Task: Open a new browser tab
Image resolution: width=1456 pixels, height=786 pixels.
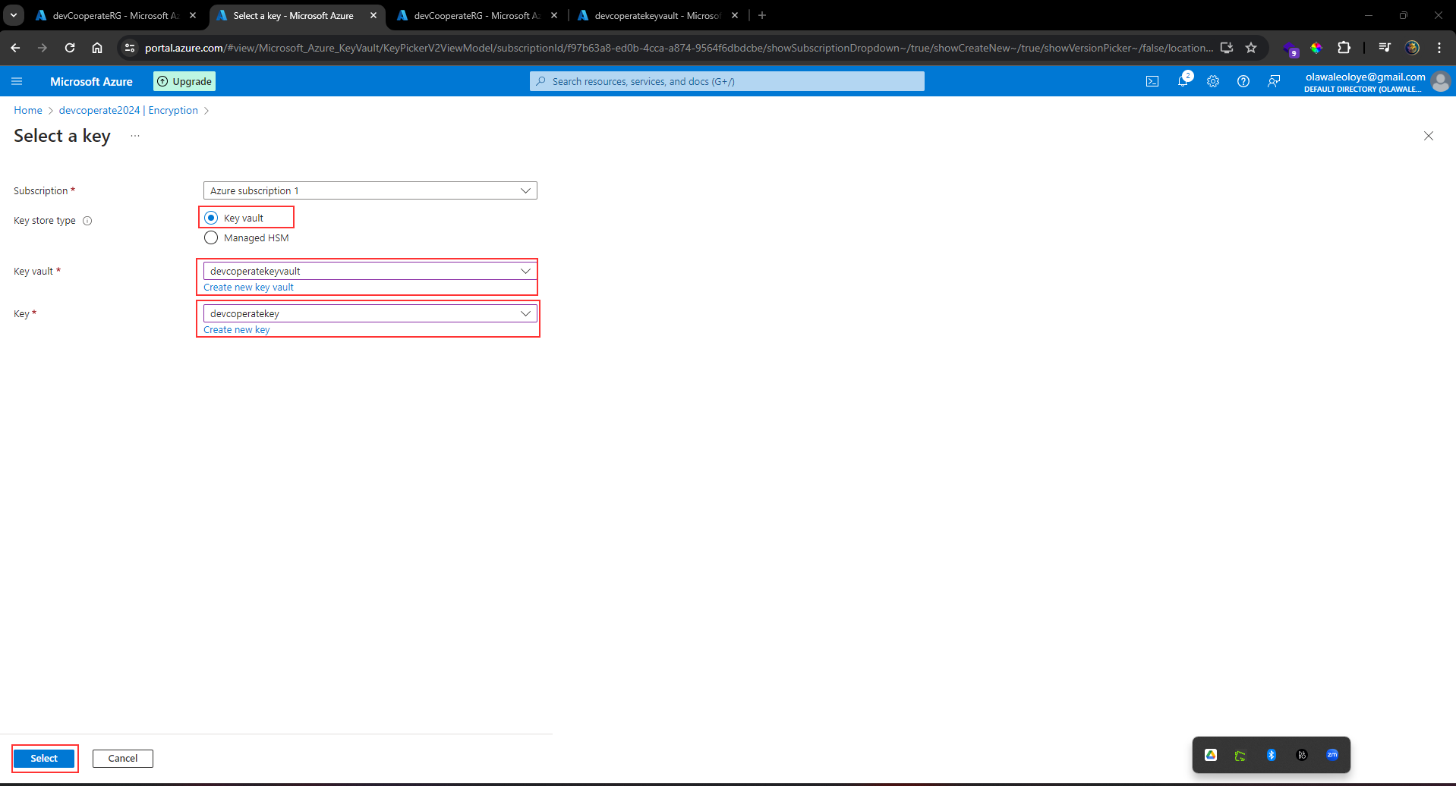Action: [x=762, y=15]
